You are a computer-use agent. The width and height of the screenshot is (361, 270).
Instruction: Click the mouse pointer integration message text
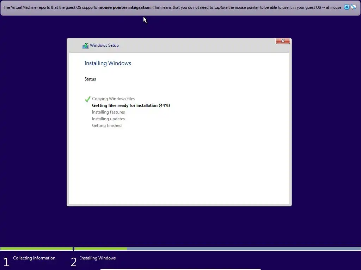(x=172, y=7)
